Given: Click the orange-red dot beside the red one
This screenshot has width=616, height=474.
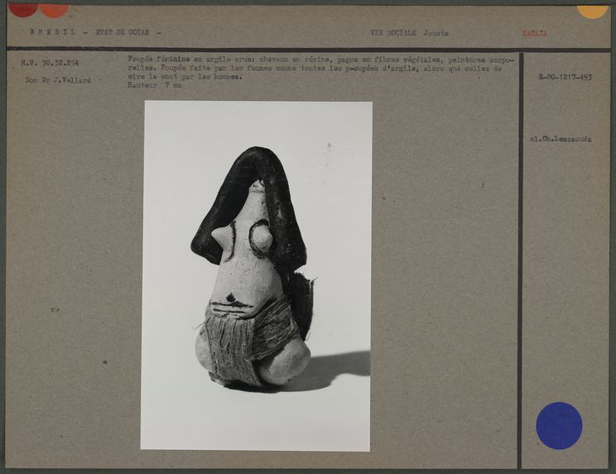Looking at the screenshot, I should tap(54, 10).
